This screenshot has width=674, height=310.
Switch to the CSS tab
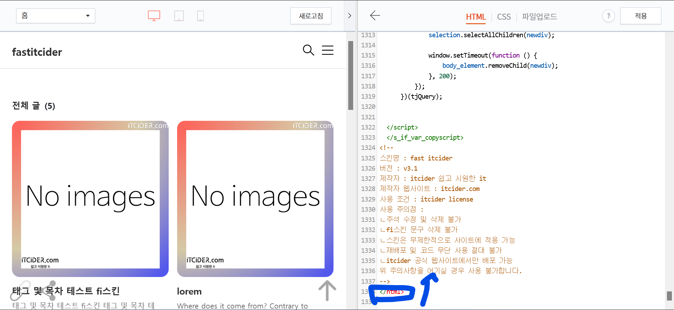click(504, 17)
